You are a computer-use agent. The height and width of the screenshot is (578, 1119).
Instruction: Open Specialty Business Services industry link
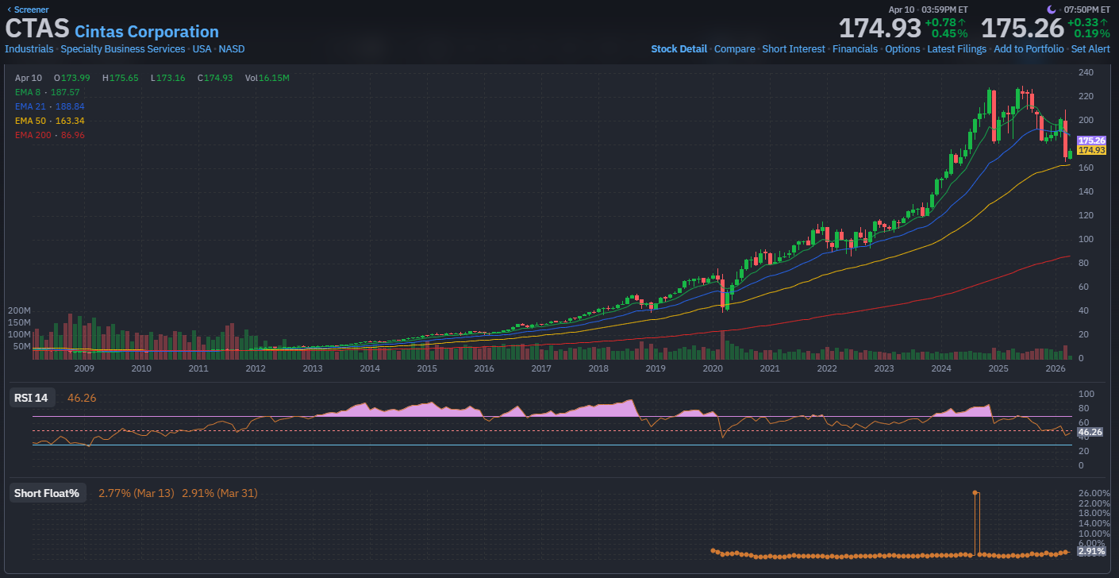123,49
